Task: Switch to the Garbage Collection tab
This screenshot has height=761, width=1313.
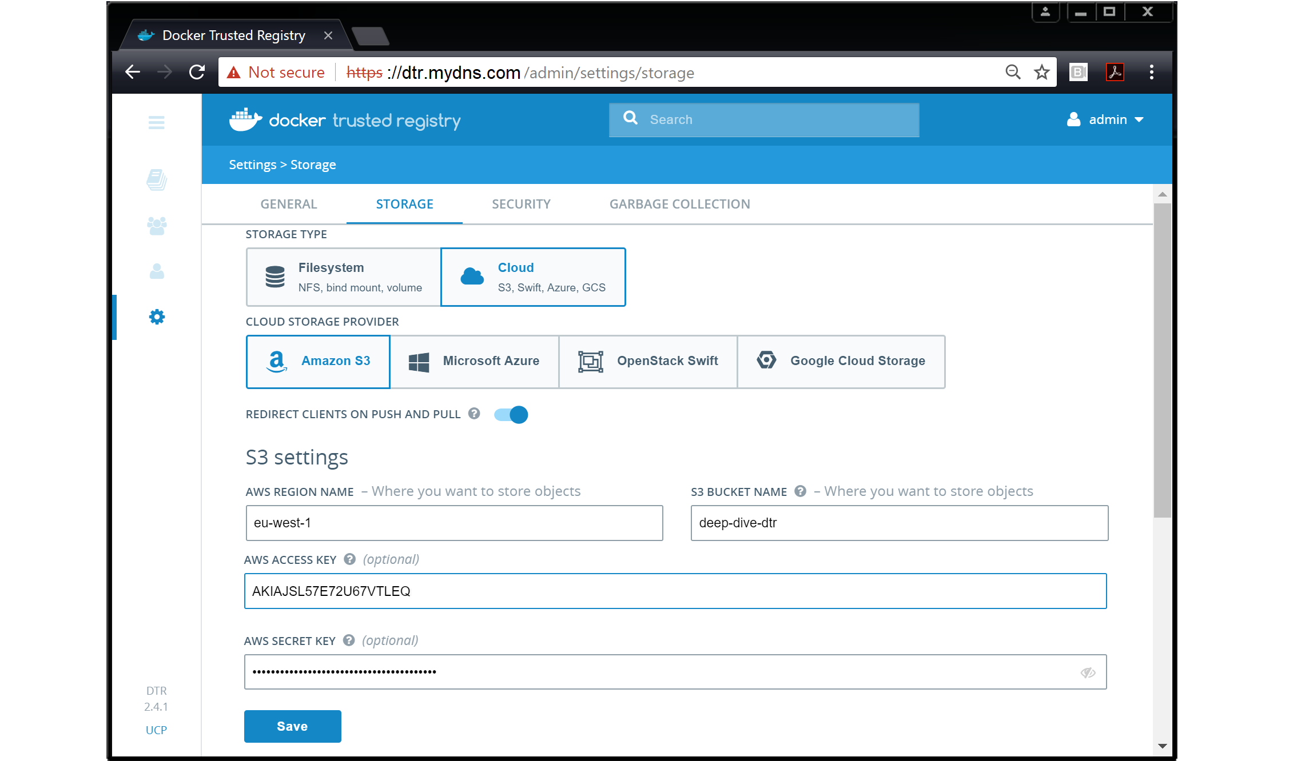Action: click(x=679, y=204)
